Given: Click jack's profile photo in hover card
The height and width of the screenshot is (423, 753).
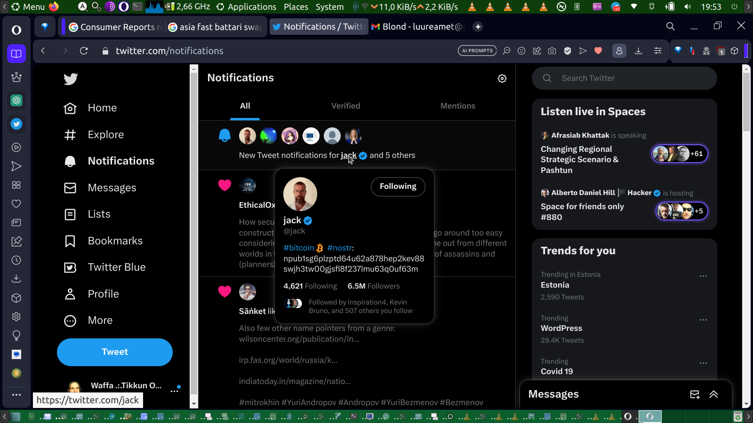Looking at the screenshot, I should (x=300, y=194).
